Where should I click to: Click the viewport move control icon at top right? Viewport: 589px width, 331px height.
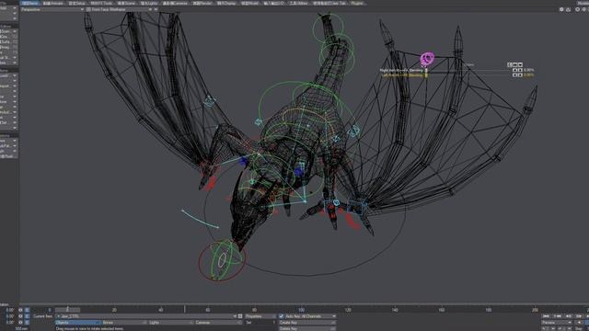click(x=561, y=9)
